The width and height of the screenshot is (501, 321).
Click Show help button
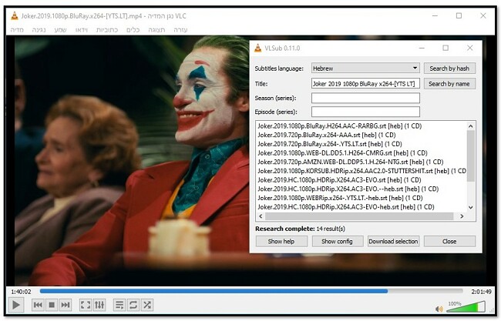click(281, 241)
